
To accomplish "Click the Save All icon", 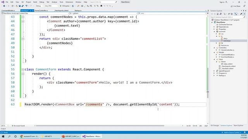I will tap(22, 6).
